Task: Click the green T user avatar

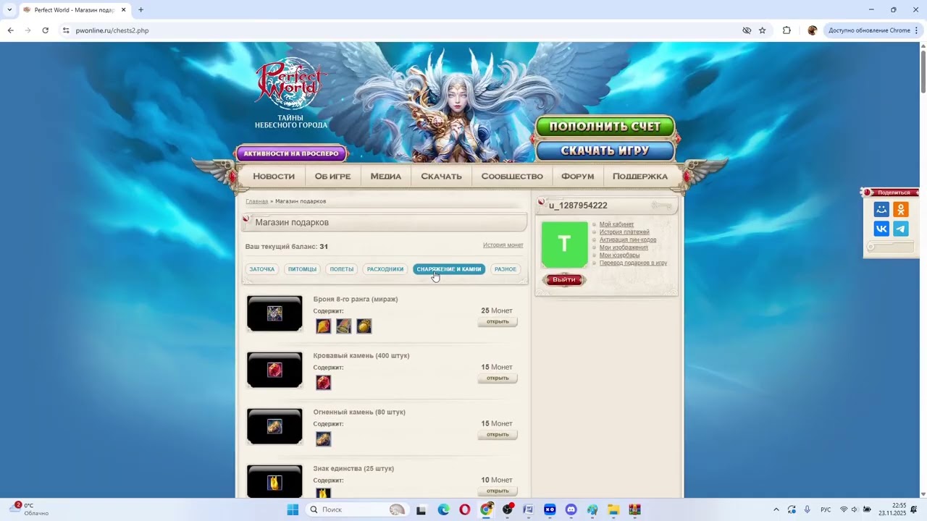Action: 565,244
